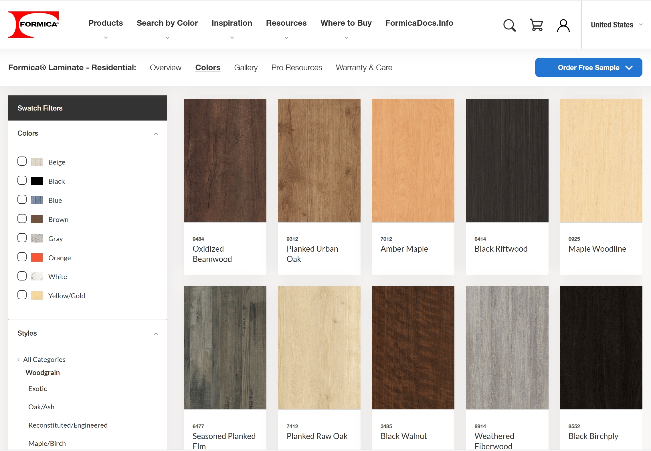Image resolution: width=651 pixels, height=451 pixels.
Task: Open the Black Birchply swatch image
Action: point(601,348)
